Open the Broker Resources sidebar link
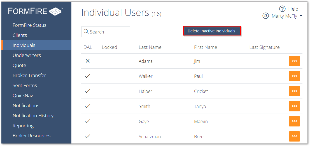The image size is (310, 146). point(31,136)
